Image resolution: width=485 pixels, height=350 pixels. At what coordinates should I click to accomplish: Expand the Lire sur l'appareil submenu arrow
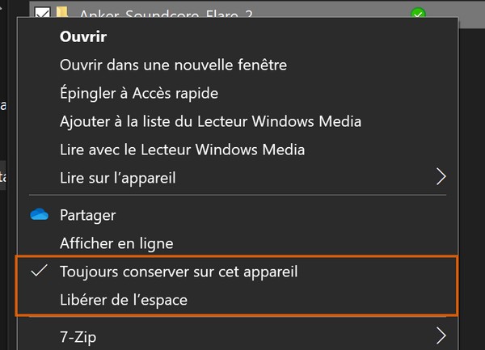tap(441, 176)
